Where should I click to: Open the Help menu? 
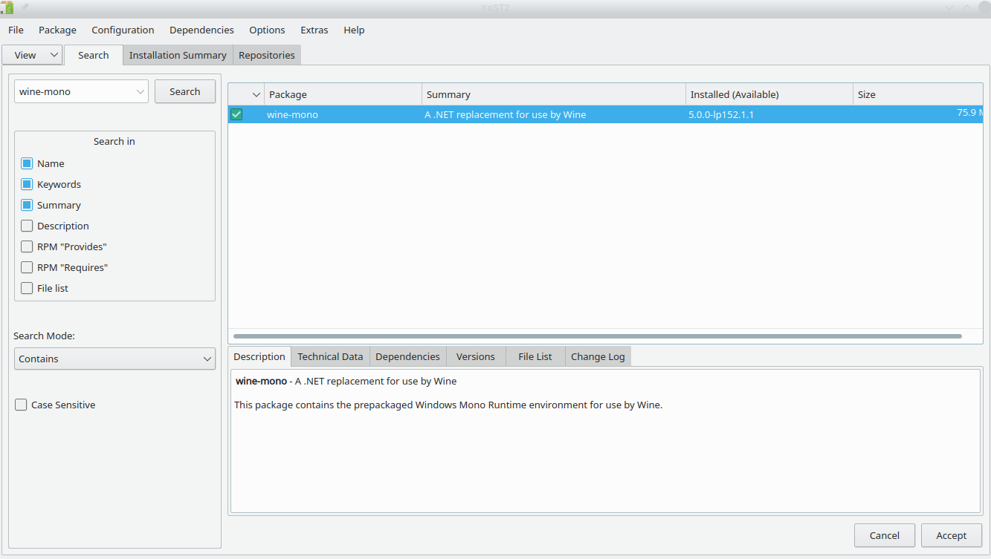tap(354, 30)
